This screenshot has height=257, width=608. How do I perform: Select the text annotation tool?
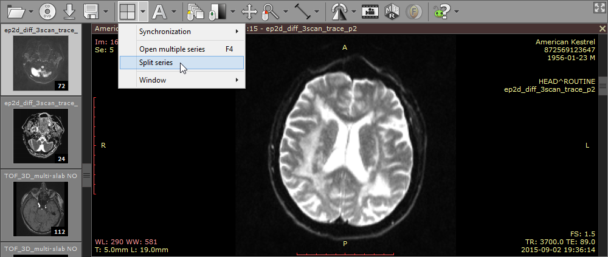point(159,11)
